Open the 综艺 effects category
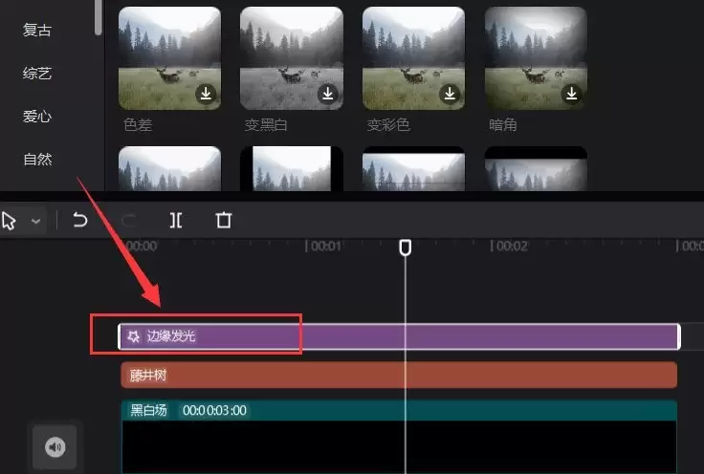The width and height of the screenshot is (704, 474). point(37,73)
